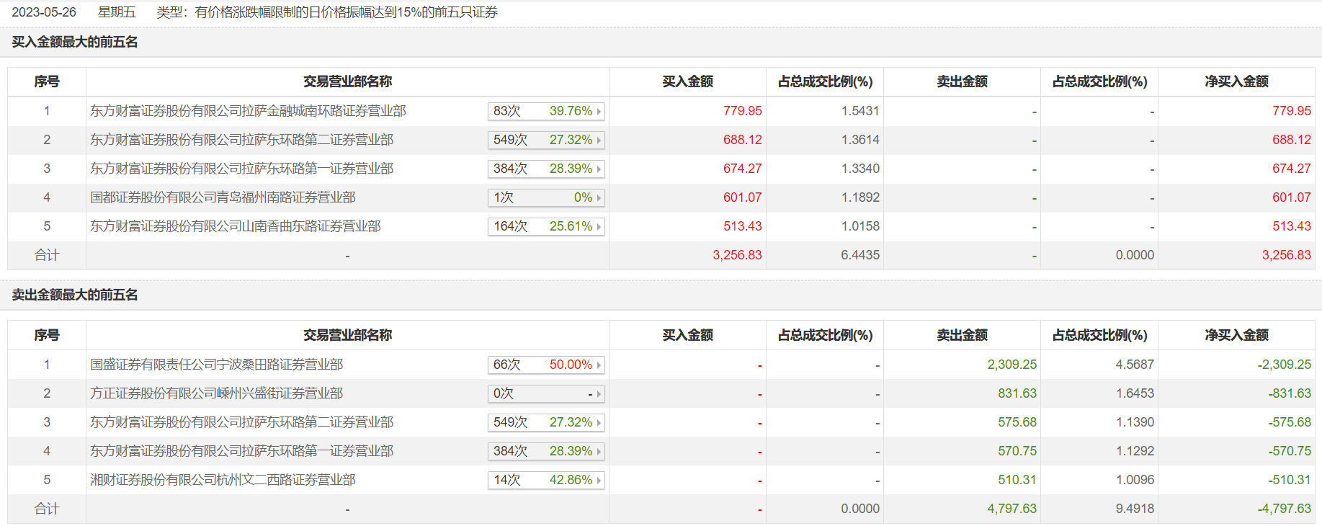Select net amount -831.63
Image resolution: width=1322 pixels, height=526 pixels.
[1290, 393]
